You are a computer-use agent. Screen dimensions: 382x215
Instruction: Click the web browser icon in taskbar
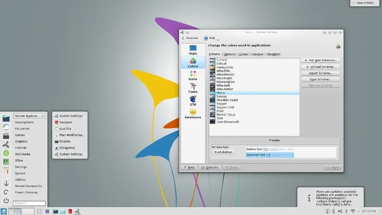(x=63, y=211)
